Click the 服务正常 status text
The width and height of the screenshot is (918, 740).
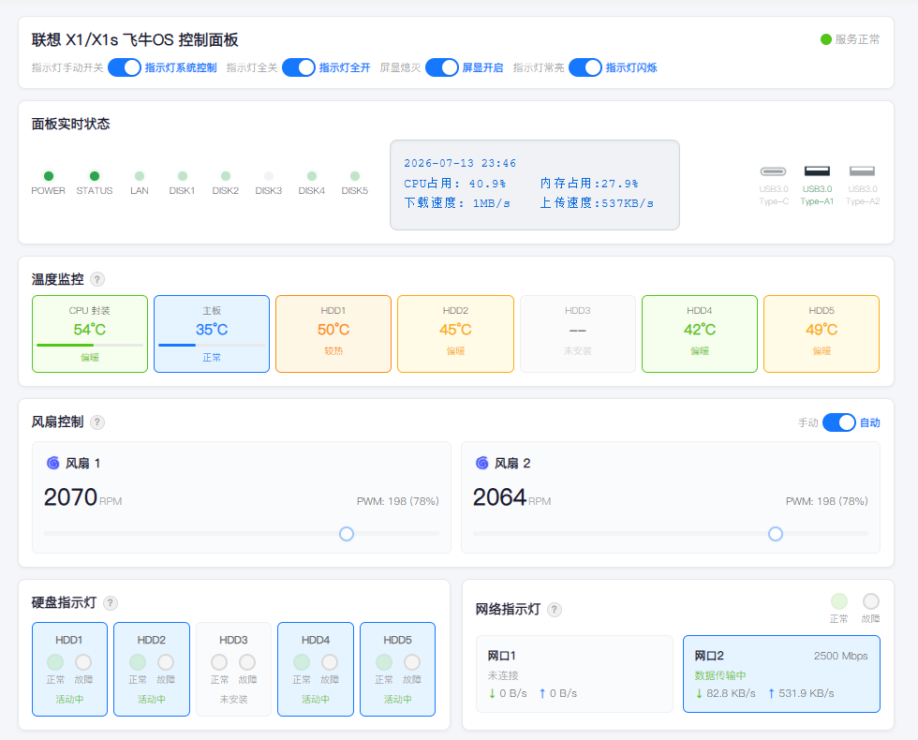pos(857,39)
